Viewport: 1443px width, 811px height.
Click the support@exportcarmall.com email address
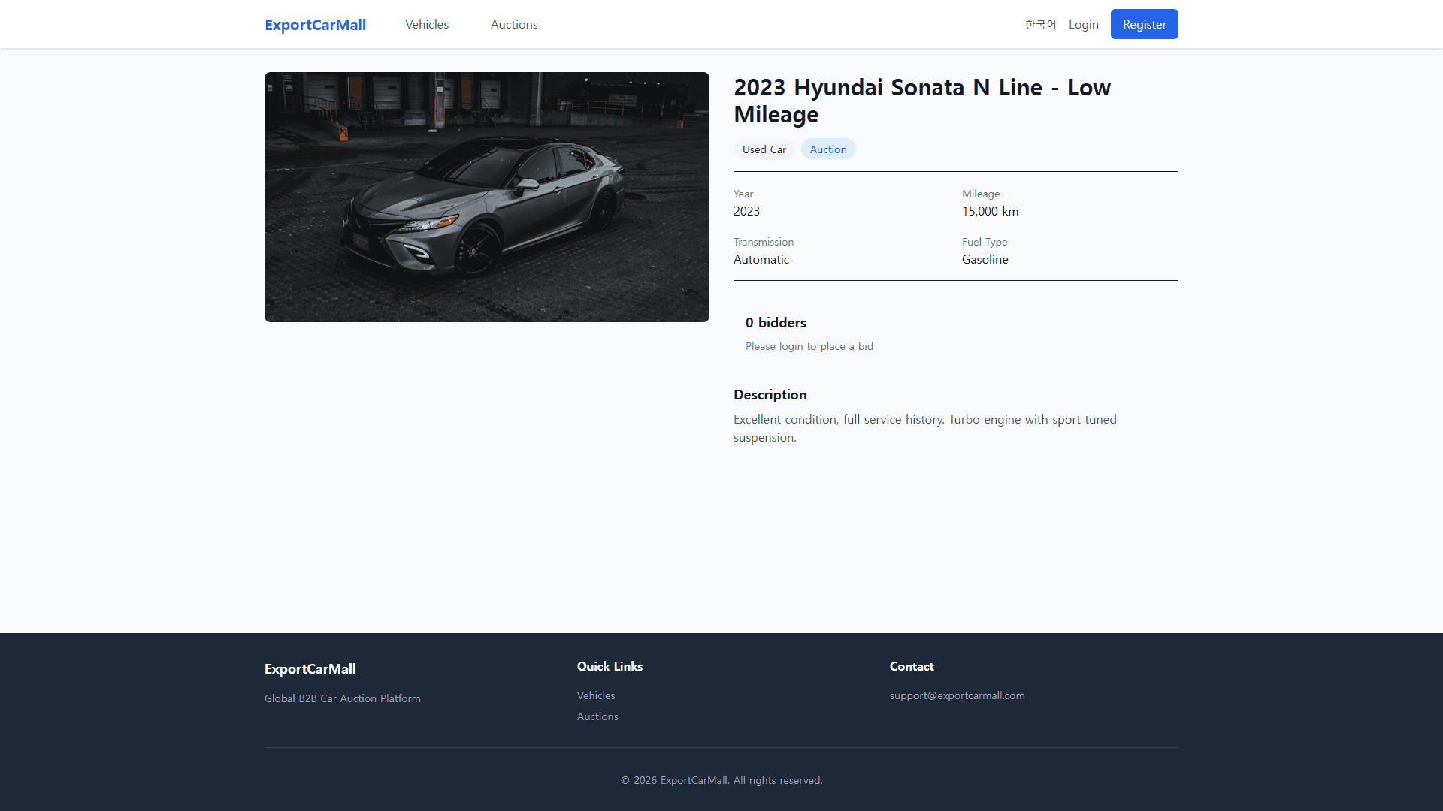(956, 696)
